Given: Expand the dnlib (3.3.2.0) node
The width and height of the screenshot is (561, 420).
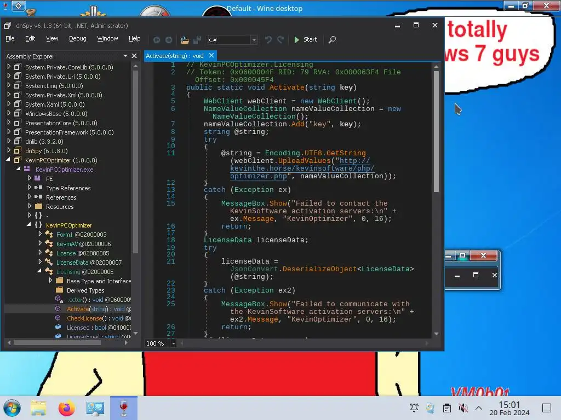Looking at the screenshot, I should point(9,141).
